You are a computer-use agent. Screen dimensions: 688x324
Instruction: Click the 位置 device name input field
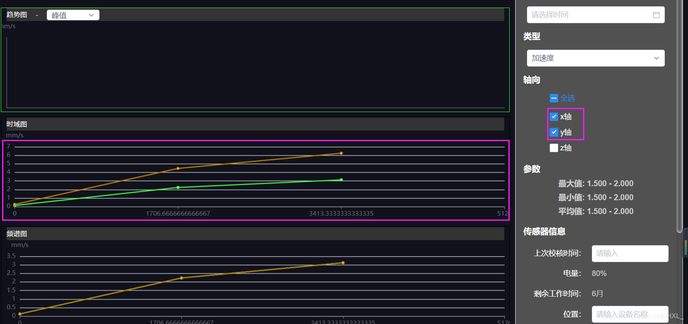pyautogui.click(x=630, y=314)
